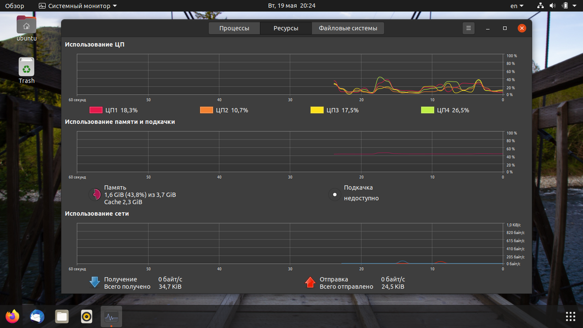
Task: Show applications grid in the dock
Action: point(570,317)
